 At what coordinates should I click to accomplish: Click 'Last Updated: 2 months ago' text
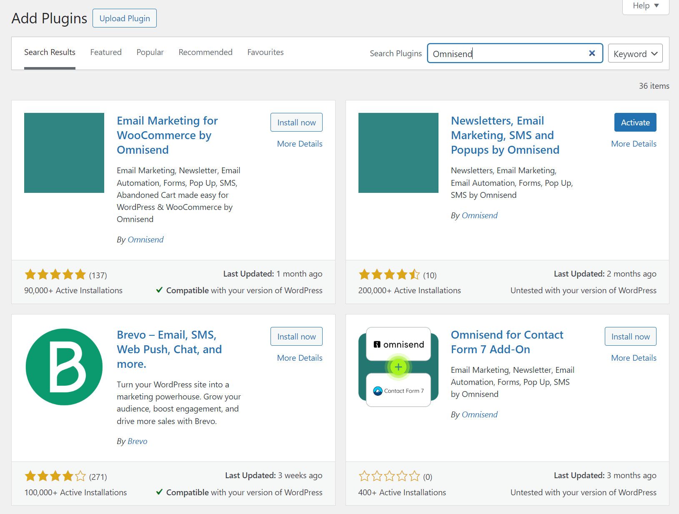(605, 274)
